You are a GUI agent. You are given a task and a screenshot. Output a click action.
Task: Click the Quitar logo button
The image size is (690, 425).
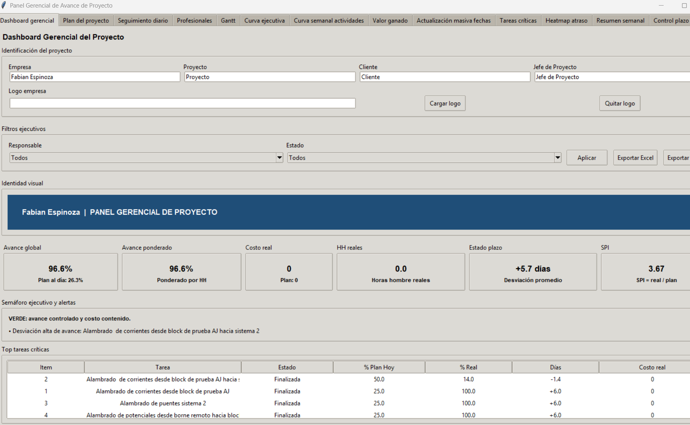tap(620, 103)
